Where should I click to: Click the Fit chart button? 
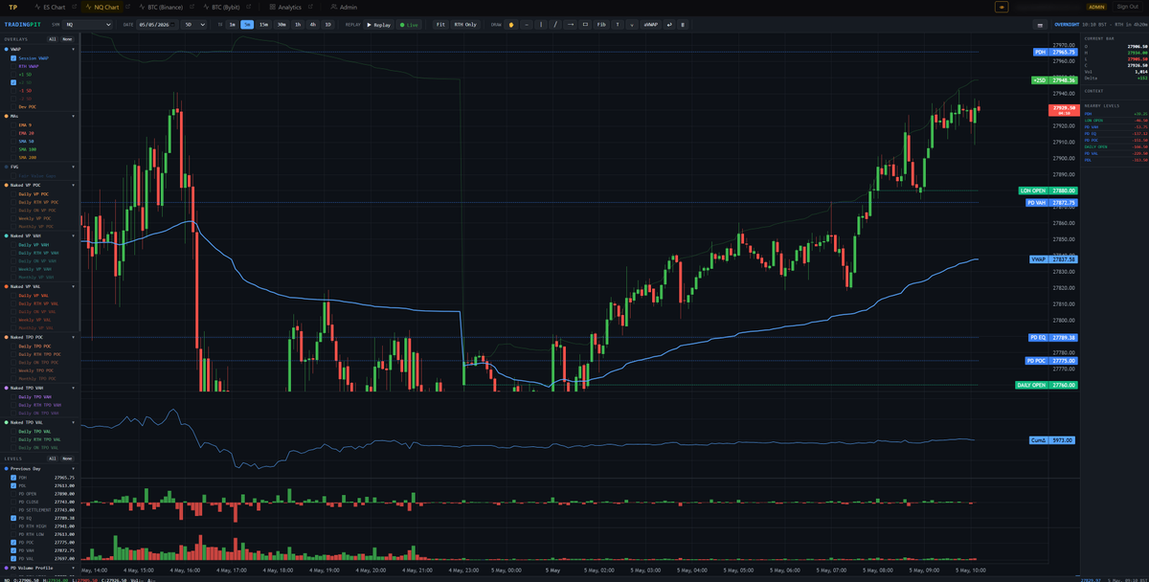pyautogui.click(x=440, y=24)
